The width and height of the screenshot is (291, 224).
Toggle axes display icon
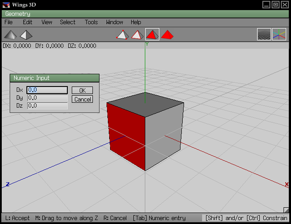[279, 34]
